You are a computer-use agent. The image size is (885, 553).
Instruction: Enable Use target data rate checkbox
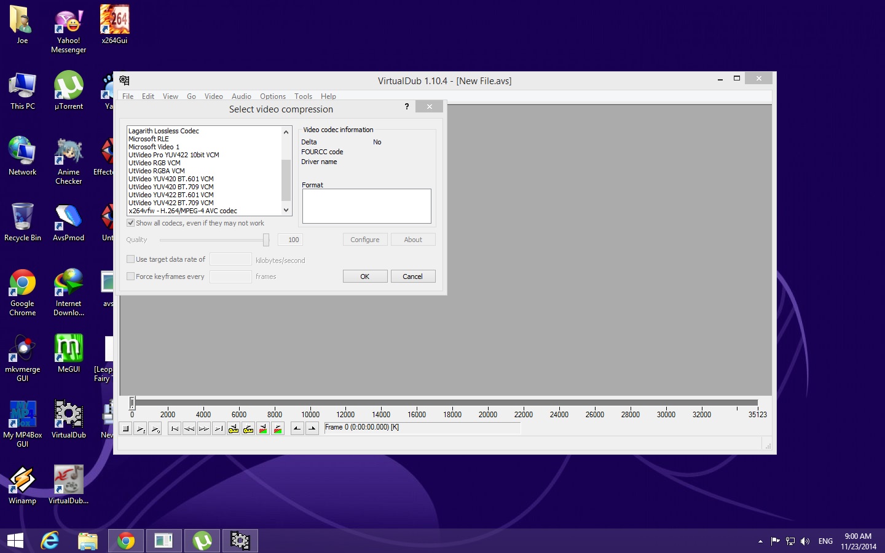130,259
